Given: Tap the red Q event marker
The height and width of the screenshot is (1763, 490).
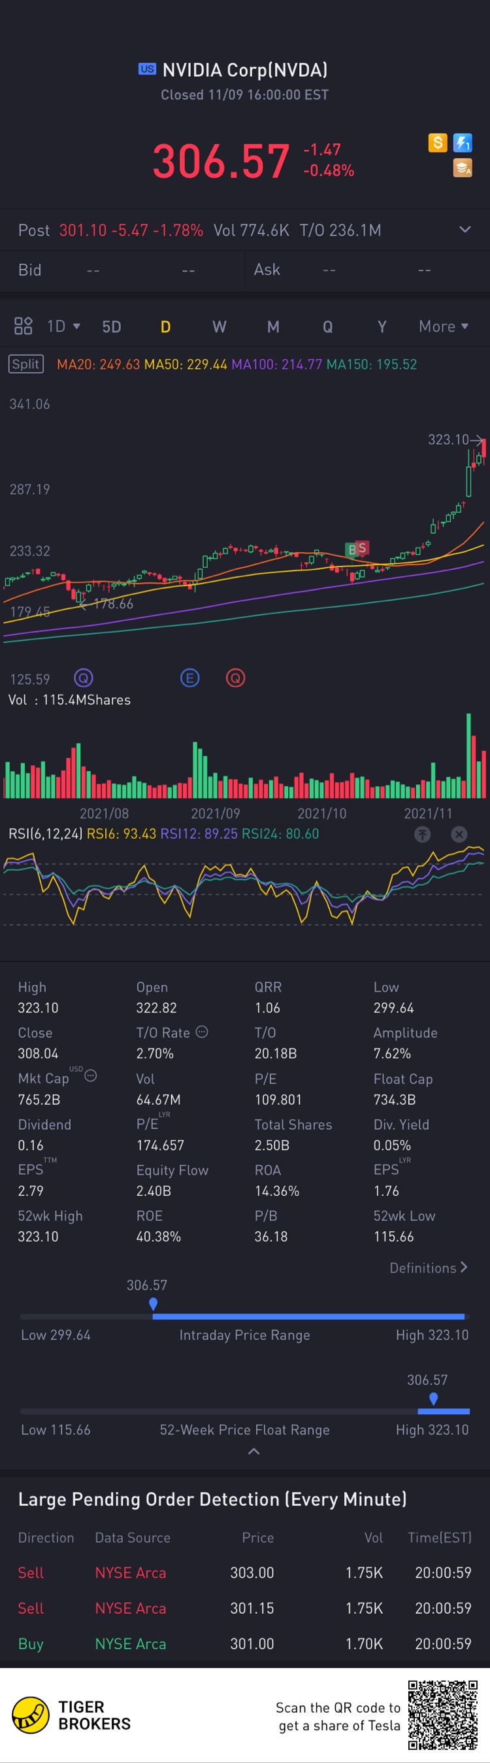Looking at the screenshot, I should (x=236, y=678).
